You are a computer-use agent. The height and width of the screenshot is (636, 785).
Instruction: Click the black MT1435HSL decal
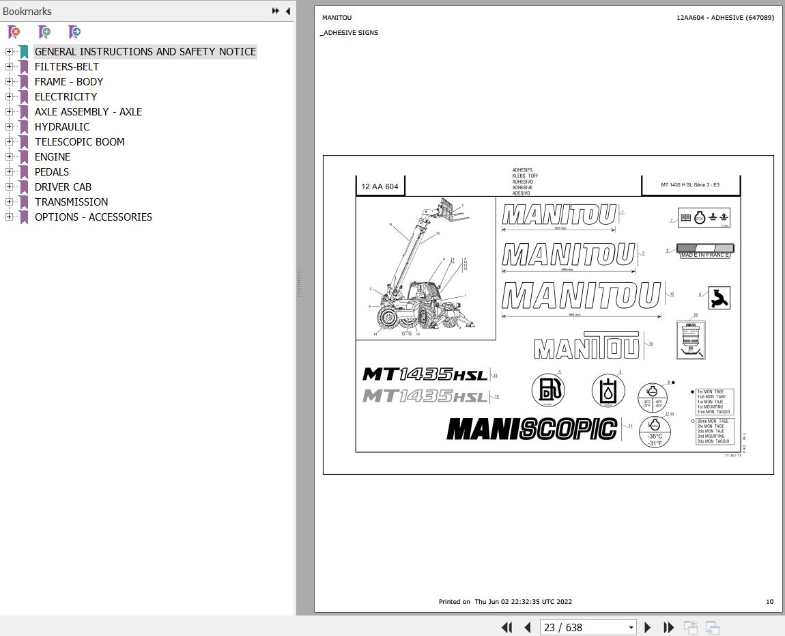pyautogui.click(x=425, y=374)
